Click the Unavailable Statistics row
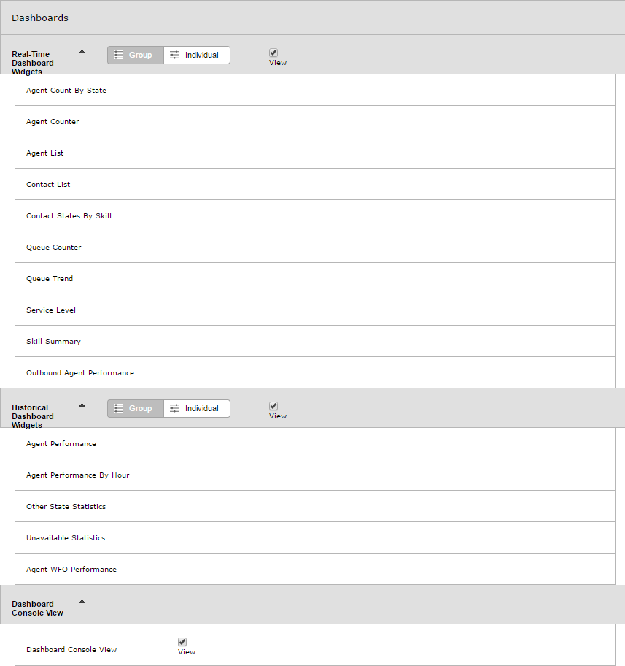625x666 pixels. click(x=315, y=537)
